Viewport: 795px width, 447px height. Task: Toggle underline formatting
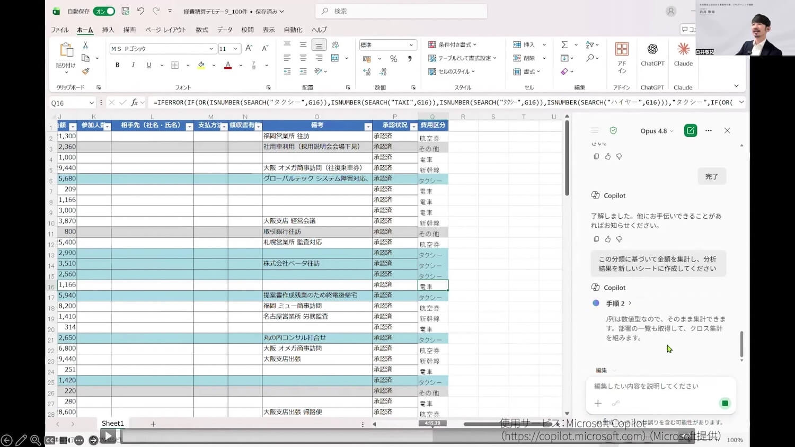pos(149,65)
